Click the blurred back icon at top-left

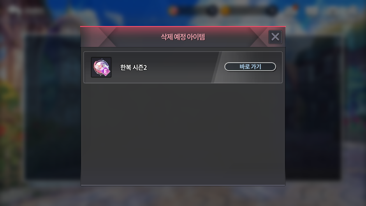(x=13, y=10)
